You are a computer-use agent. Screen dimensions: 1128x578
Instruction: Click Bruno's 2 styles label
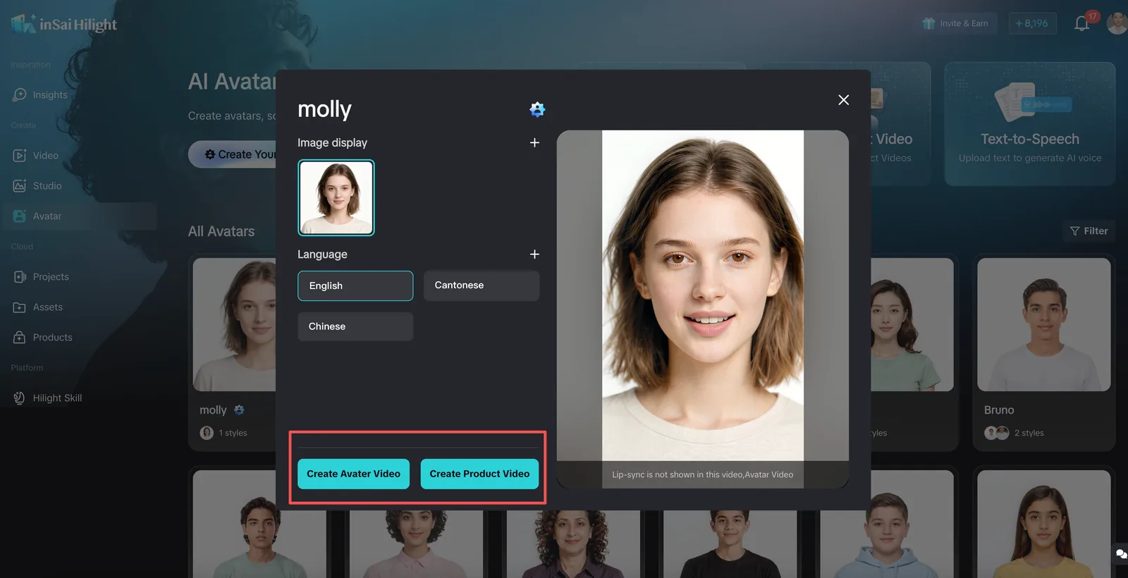1029,433
